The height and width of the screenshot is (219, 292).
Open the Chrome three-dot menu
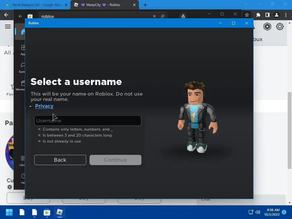coord(286,15)
